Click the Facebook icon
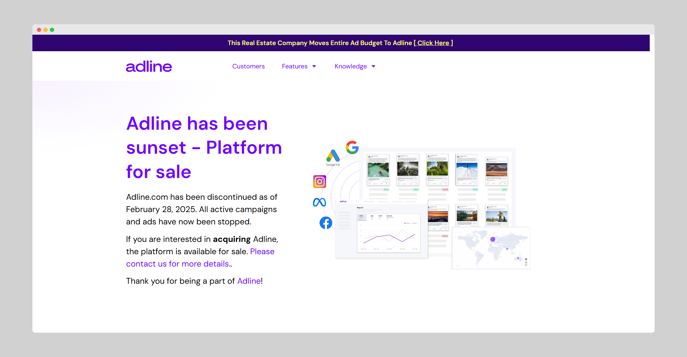The image size is (687, 357). 326,223
